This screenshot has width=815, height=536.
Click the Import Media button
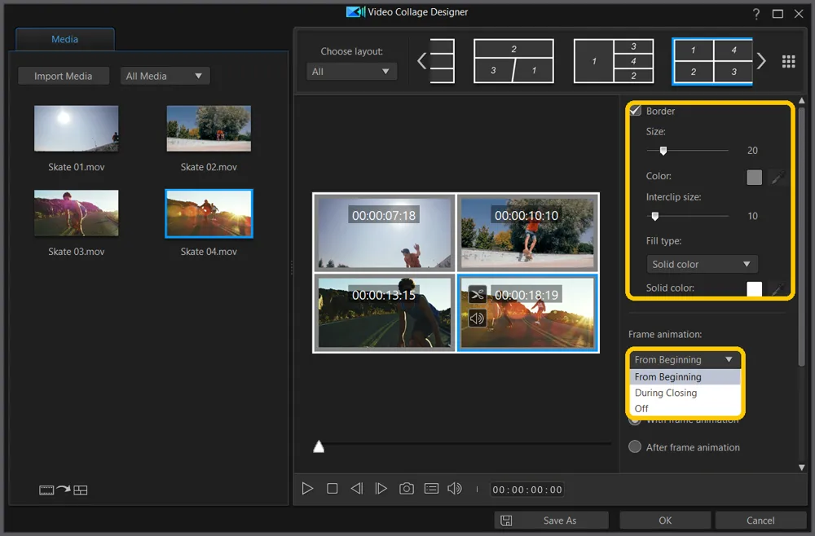click(x=64, y=76)
